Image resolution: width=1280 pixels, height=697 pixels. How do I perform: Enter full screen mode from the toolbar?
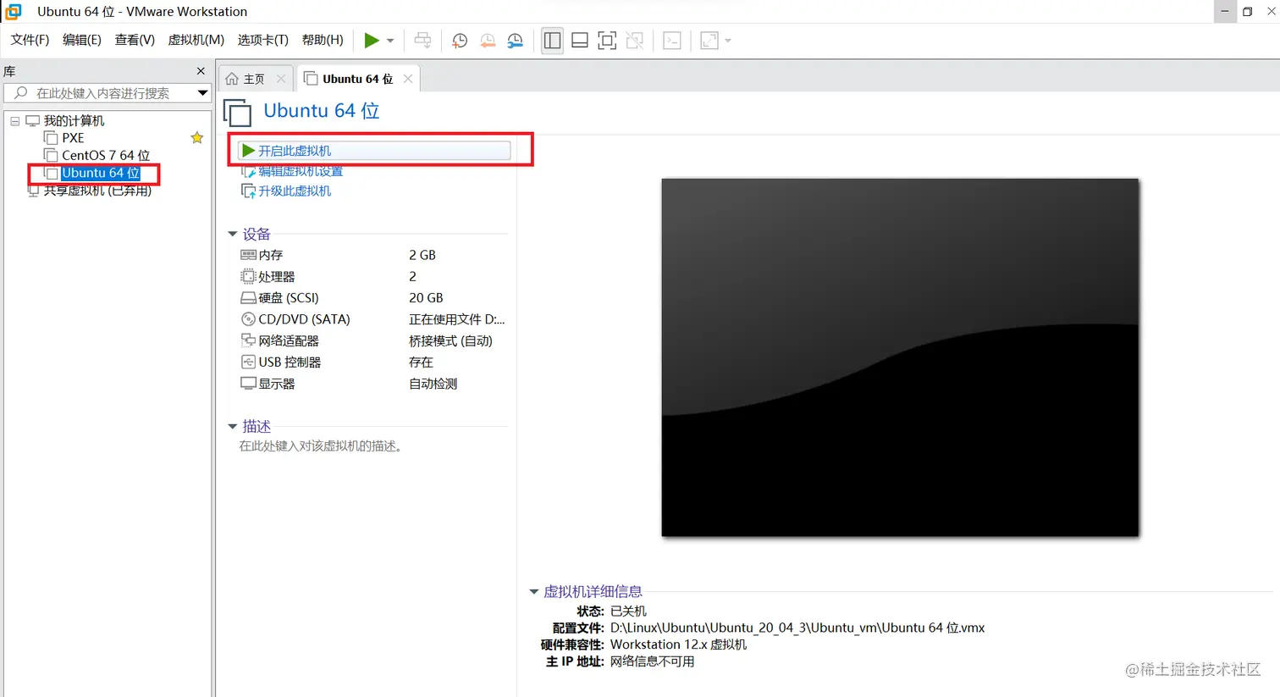click(607, 40)
